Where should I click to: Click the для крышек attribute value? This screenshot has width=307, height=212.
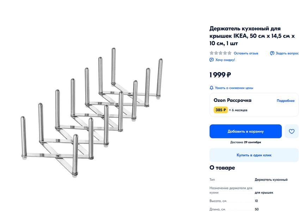coord(264,193)
